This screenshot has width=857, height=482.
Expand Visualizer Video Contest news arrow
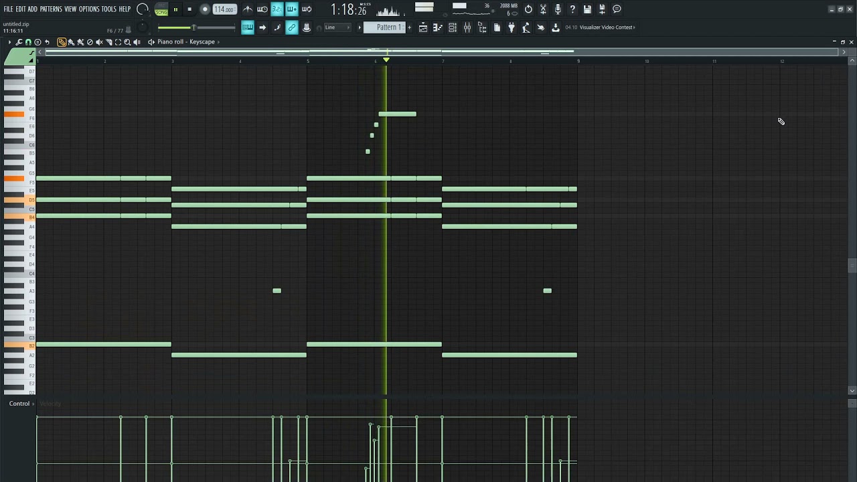635,27
